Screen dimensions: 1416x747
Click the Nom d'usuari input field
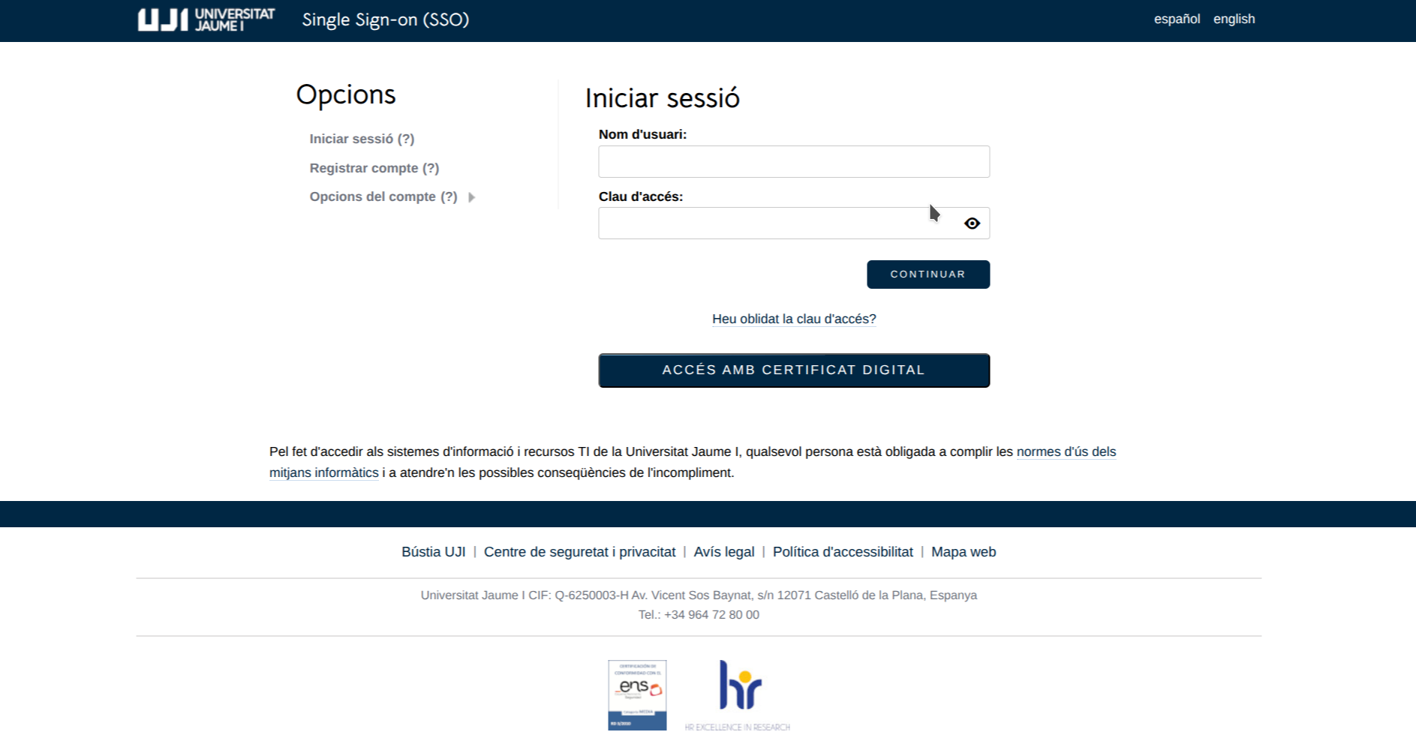pos(793,162)
